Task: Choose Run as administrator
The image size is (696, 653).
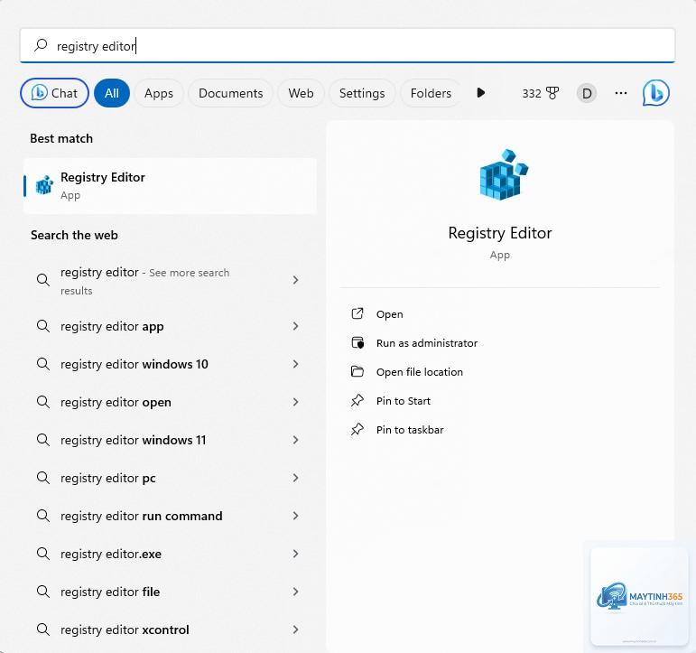Action: click(427, 343)
